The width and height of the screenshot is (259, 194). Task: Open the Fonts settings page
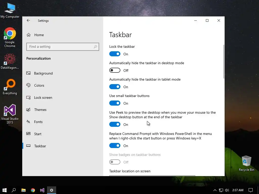pyautogui.click(x=63, y=122)
